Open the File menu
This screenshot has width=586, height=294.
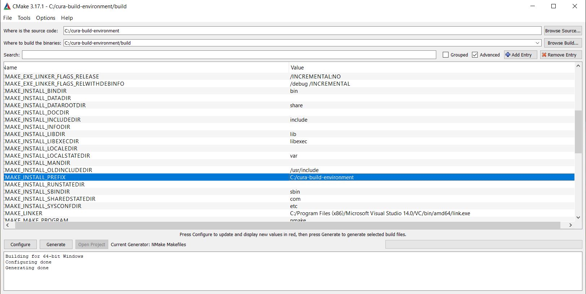8,18
